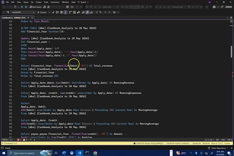Image resolution: width=234 pixels, height=156 pixels.
Task: Click Comment out selected lines icon
Action: [x=96, y=12]
